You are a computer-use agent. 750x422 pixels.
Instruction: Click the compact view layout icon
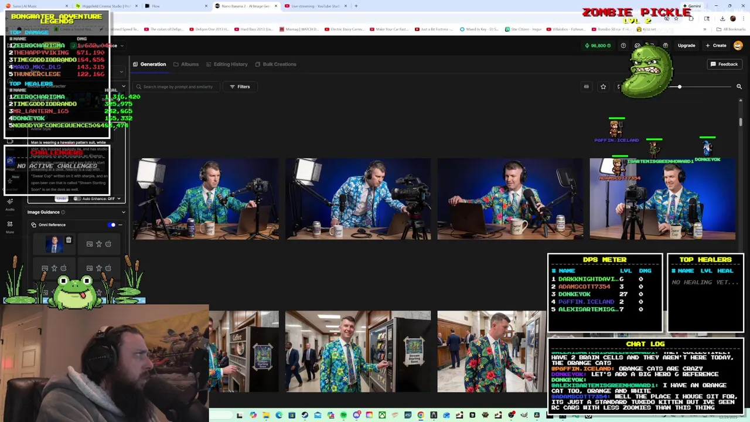[x=587, y=87]
